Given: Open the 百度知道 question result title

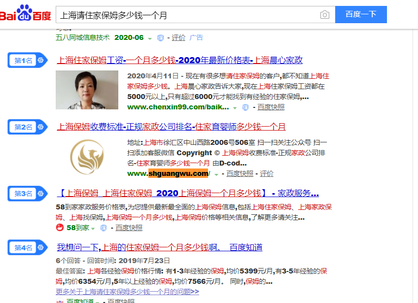Looking at the screenshot, I should [x=159, y=247].
